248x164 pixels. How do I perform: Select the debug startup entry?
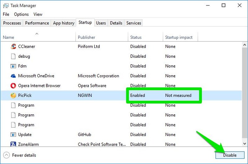(x=24, y=56)
